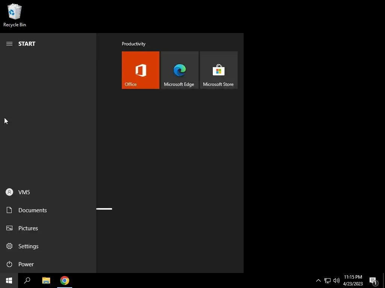Open File Explorer from taskbar

[x=46, y=280]
